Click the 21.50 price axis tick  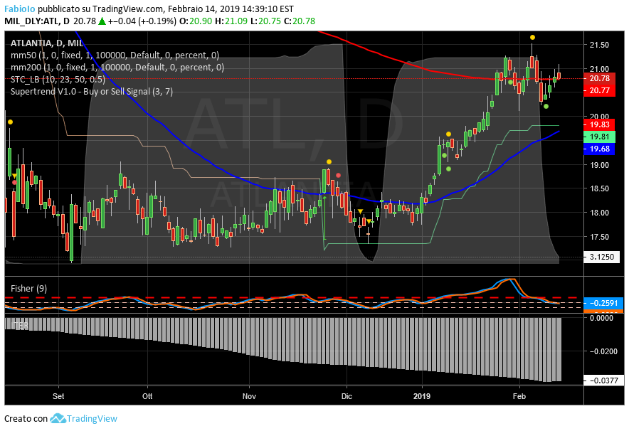point(599,45)
